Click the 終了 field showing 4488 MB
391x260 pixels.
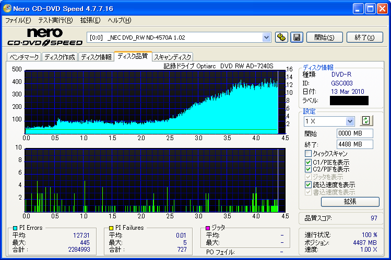click(x=354, y=144)
